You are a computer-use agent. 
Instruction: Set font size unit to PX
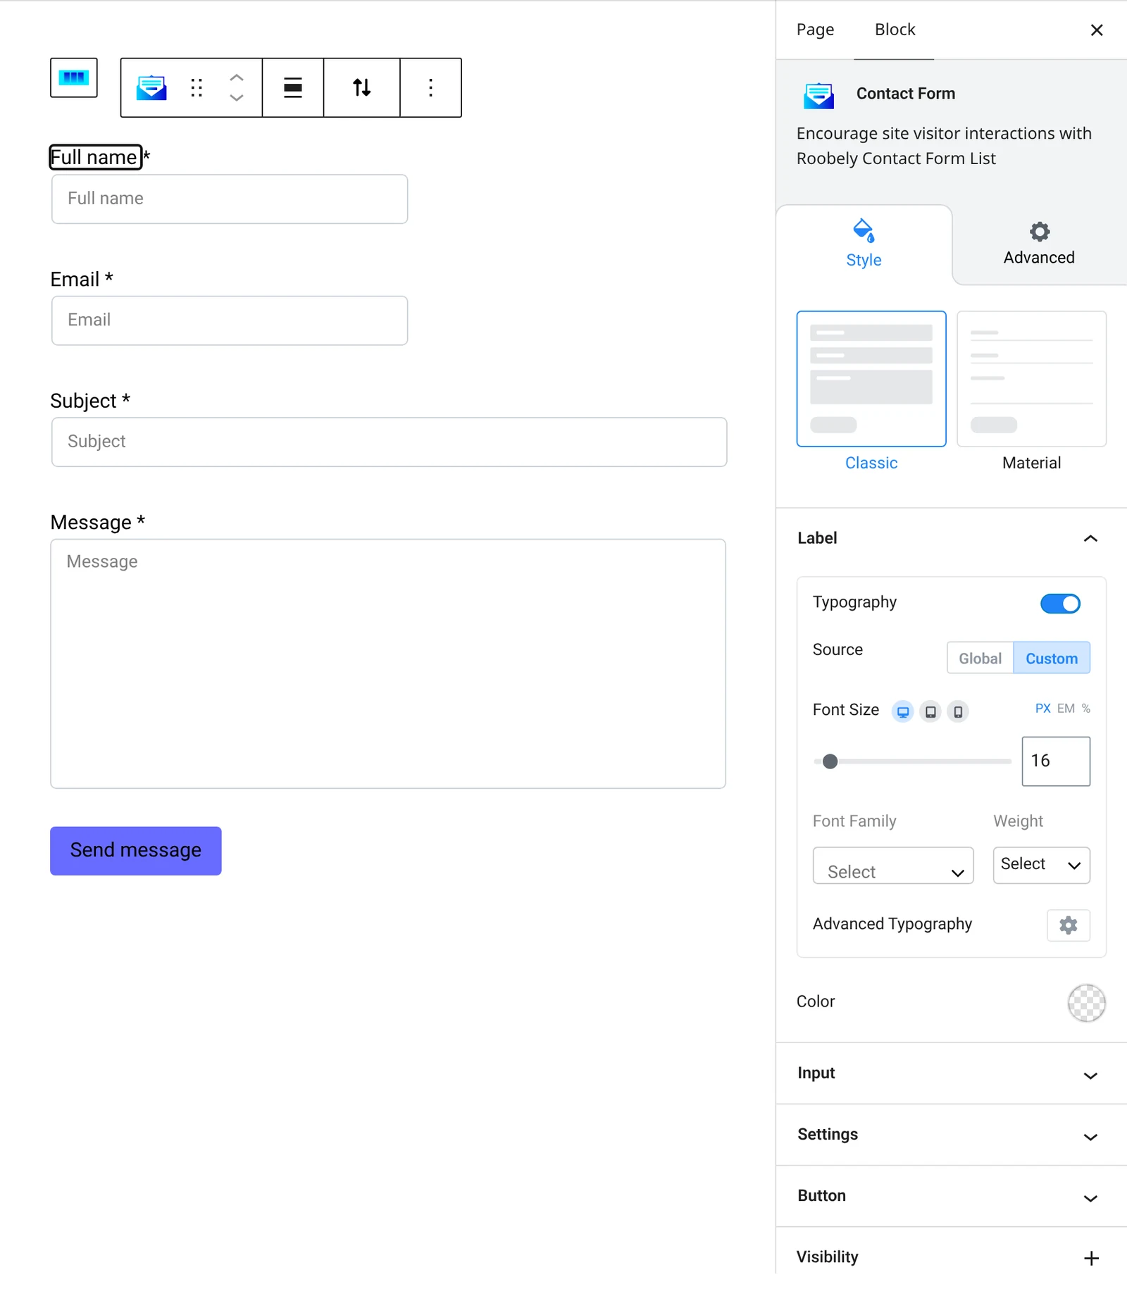1043,709
